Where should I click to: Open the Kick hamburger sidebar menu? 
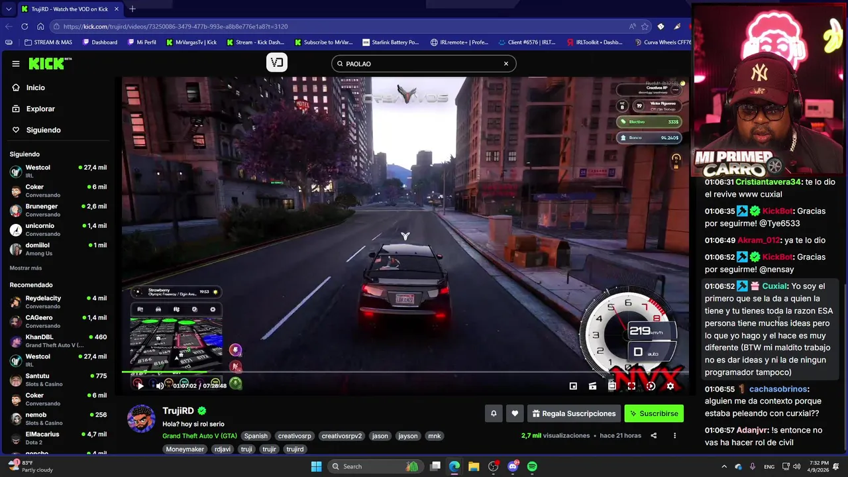coord(15,64)
